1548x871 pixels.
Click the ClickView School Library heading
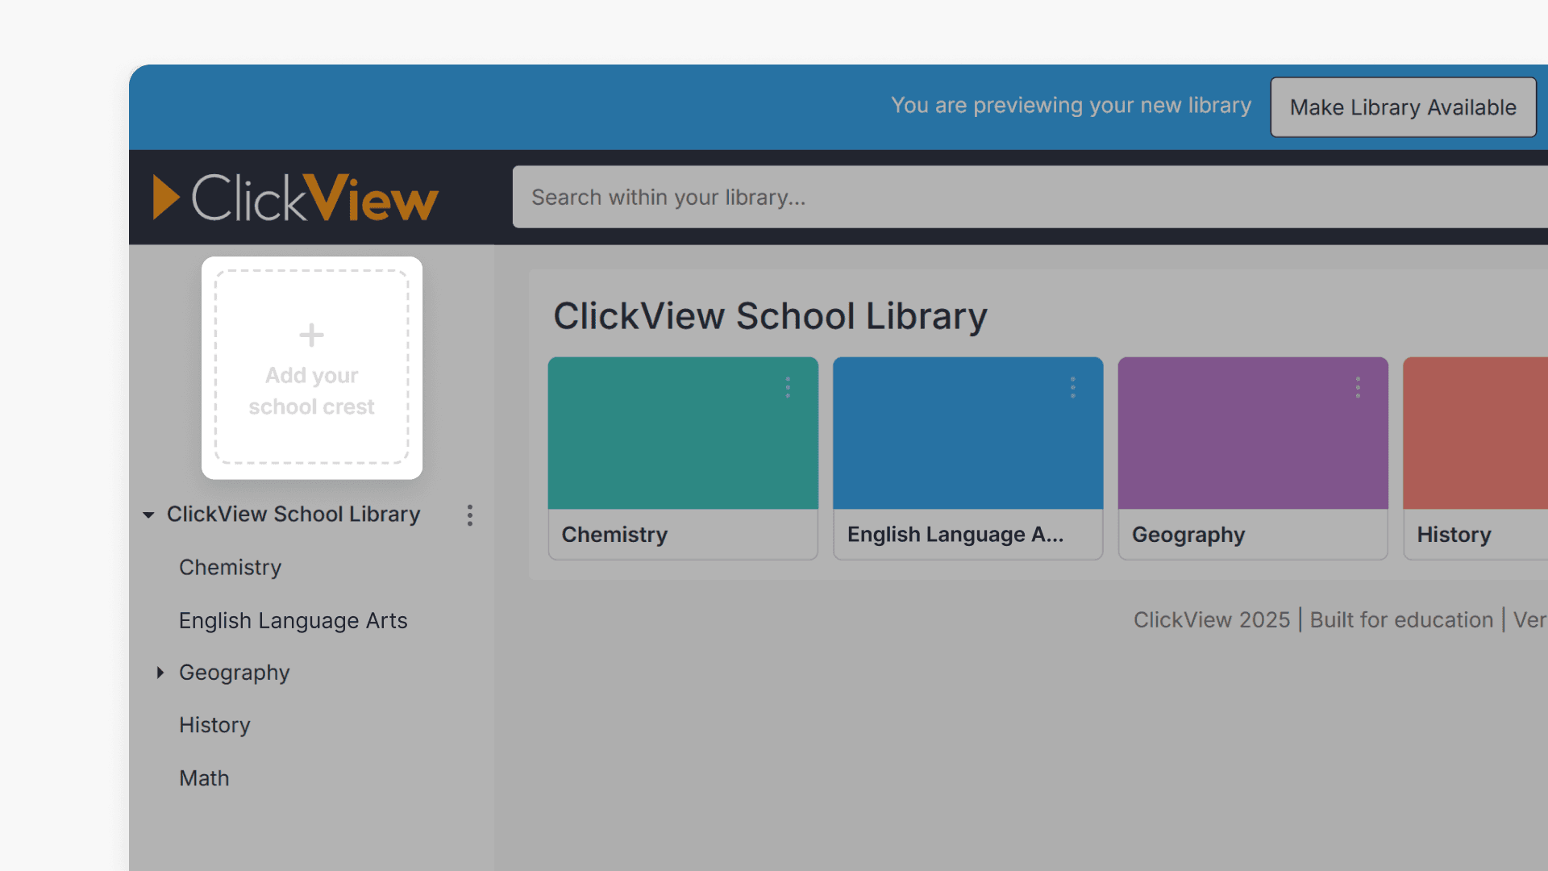(771, 316)
